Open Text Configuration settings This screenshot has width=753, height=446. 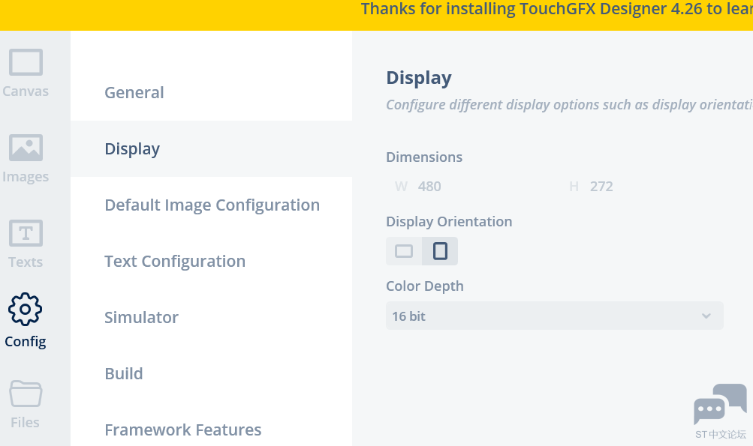(x=211, y=261)
